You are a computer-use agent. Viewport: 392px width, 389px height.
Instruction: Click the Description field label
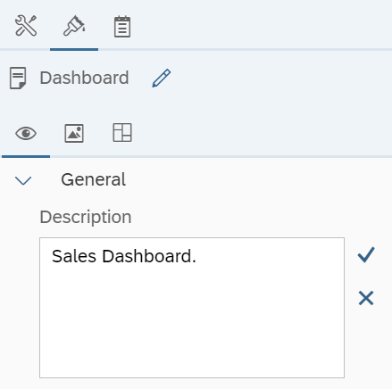tap(86, 217)
